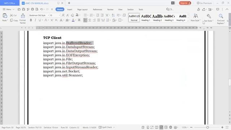Open the Page Layout tab

pos(82,9)
